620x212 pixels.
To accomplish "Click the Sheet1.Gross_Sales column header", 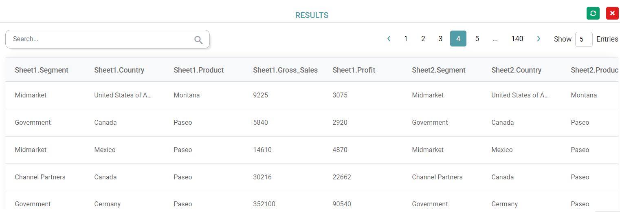I will (285, 70).
